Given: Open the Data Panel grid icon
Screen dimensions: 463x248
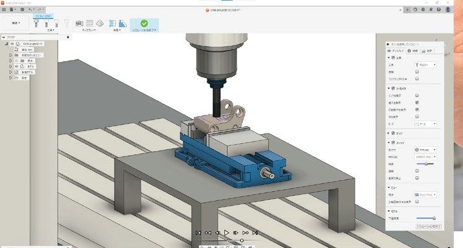Looking at the screenshot, I should click(4, 11).
